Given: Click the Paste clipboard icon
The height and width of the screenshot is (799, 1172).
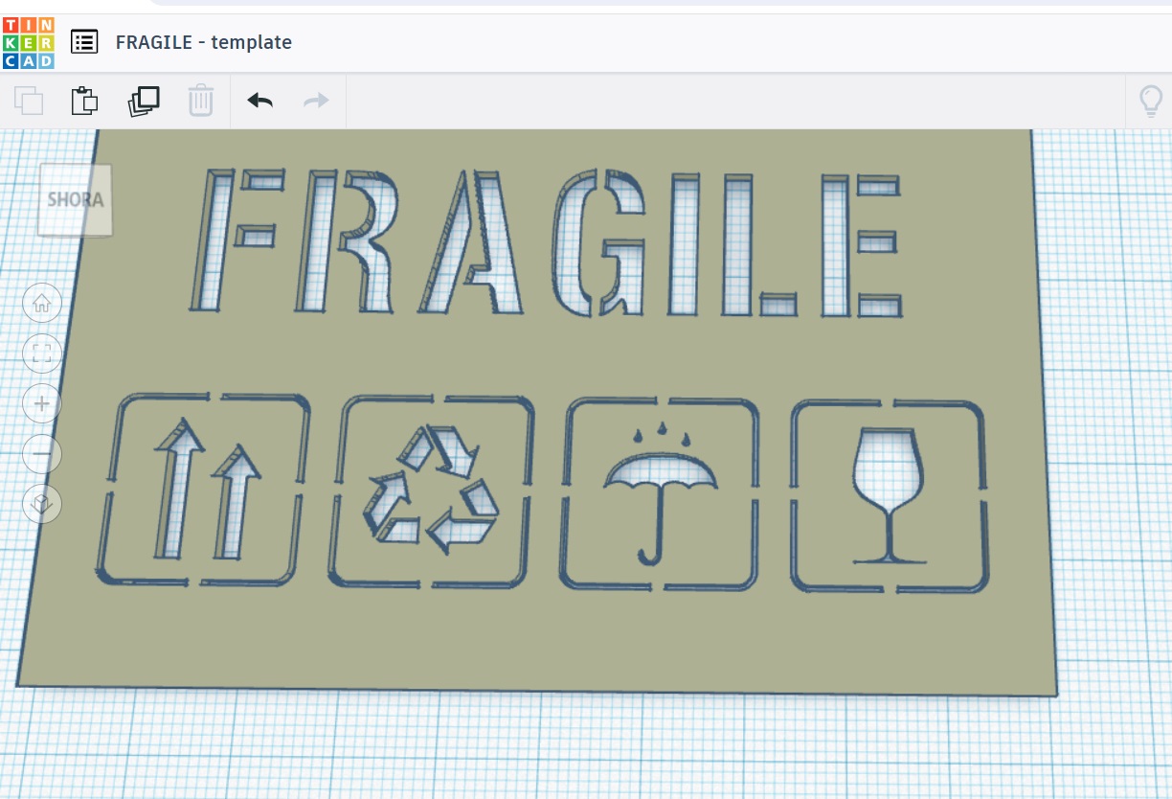Looking at the screenshot, I should coord(85,101).
